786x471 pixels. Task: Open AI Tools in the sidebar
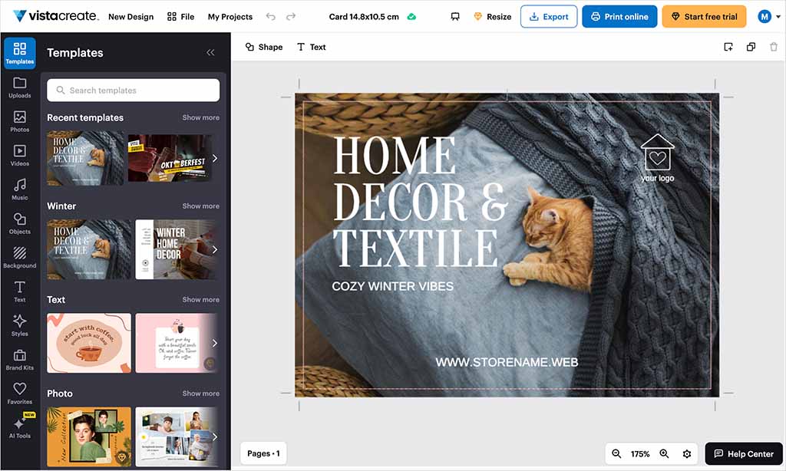pos(20,427)
